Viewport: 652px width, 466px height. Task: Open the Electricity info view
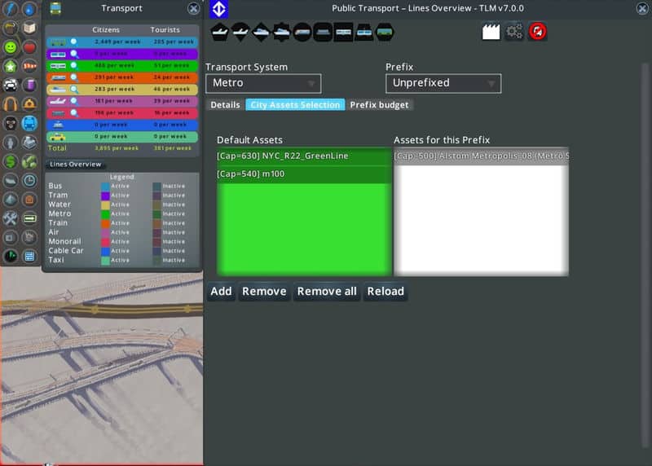coord(10,9)
